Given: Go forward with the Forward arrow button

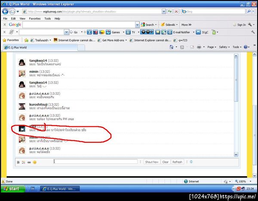Looking at the screenshot, I should 12,12.
